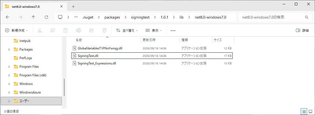315x115 pixels.
Task: Open chevron after signingtest breadcrumb
Action: click(x=155, y=17)
